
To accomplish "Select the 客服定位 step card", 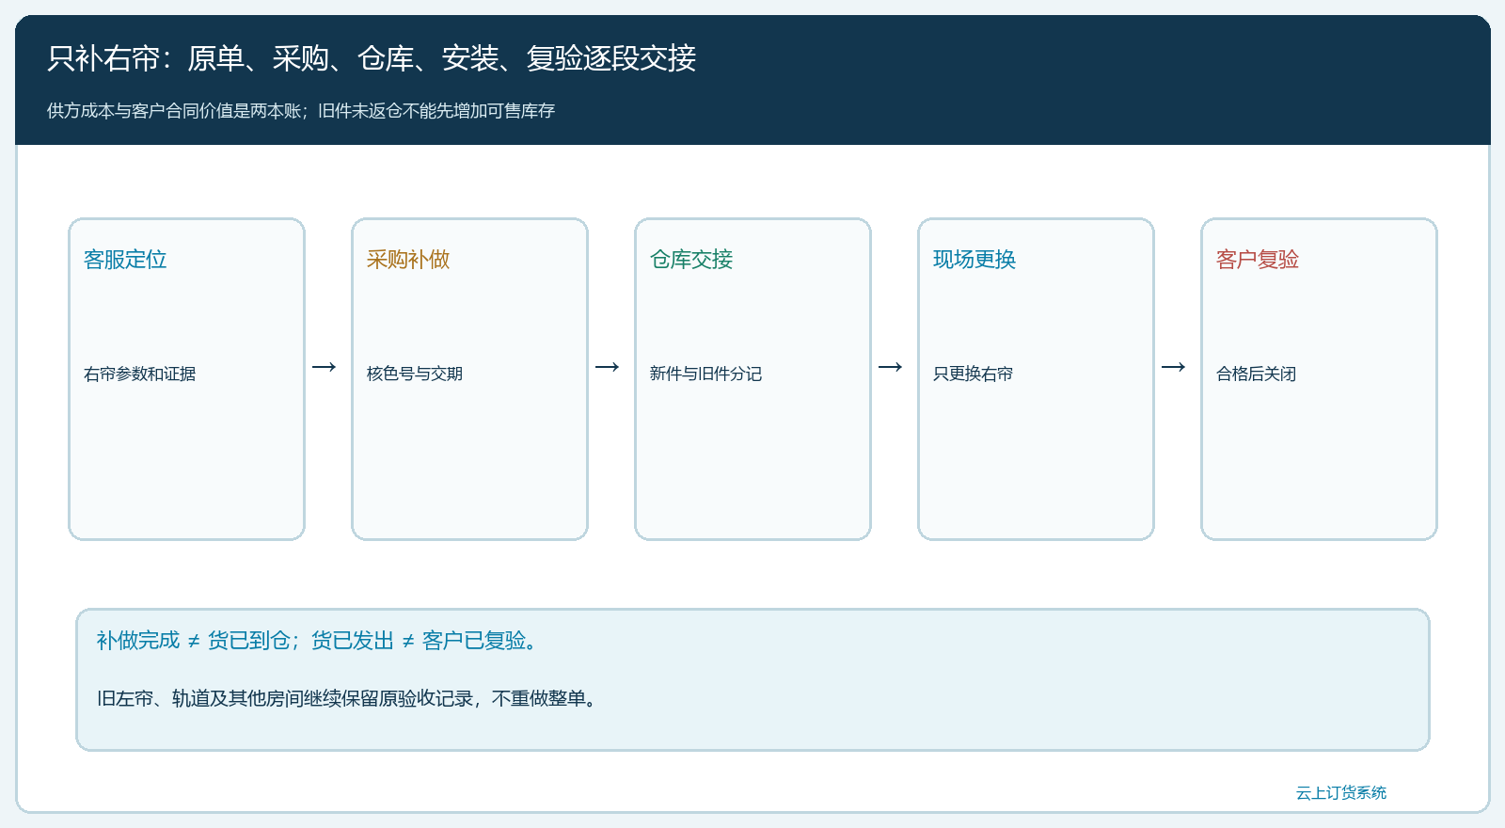I will [x=186, y=379].
